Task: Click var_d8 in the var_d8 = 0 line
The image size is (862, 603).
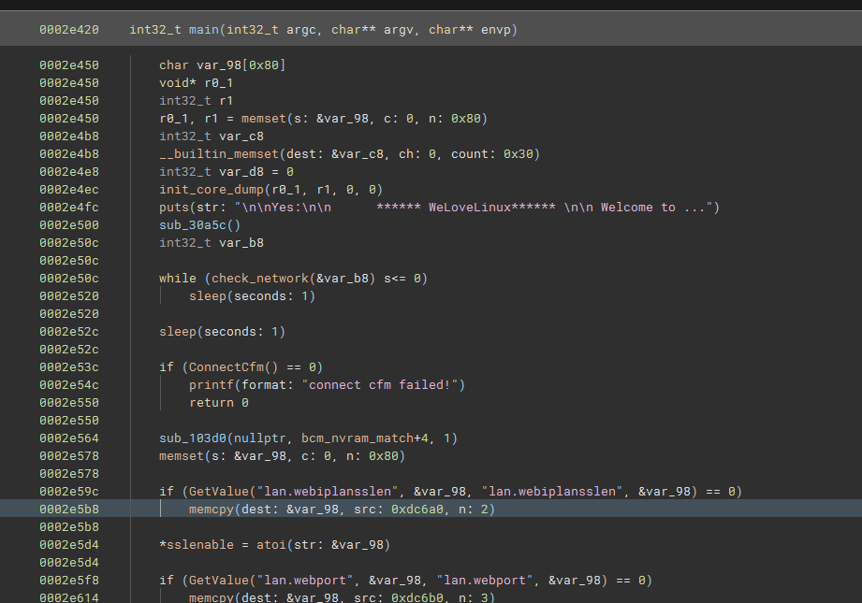Action: [241, 172]
